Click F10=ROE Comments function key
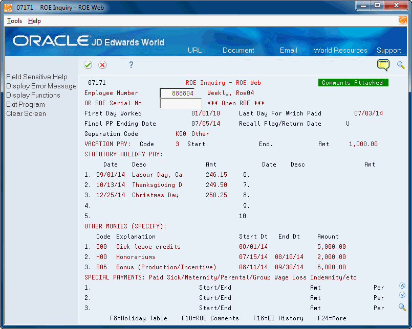The width and height of the screenshot is (412, 329). click(x=210, y=318)
